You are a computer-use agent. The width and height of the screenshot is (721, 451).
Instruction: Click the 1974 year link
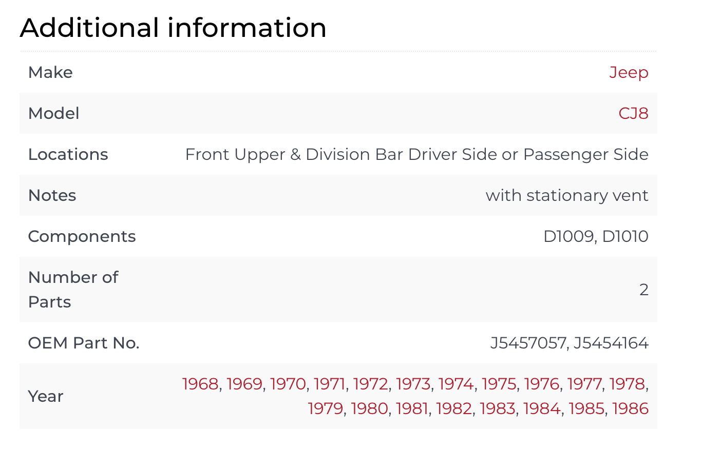point(456,384)
